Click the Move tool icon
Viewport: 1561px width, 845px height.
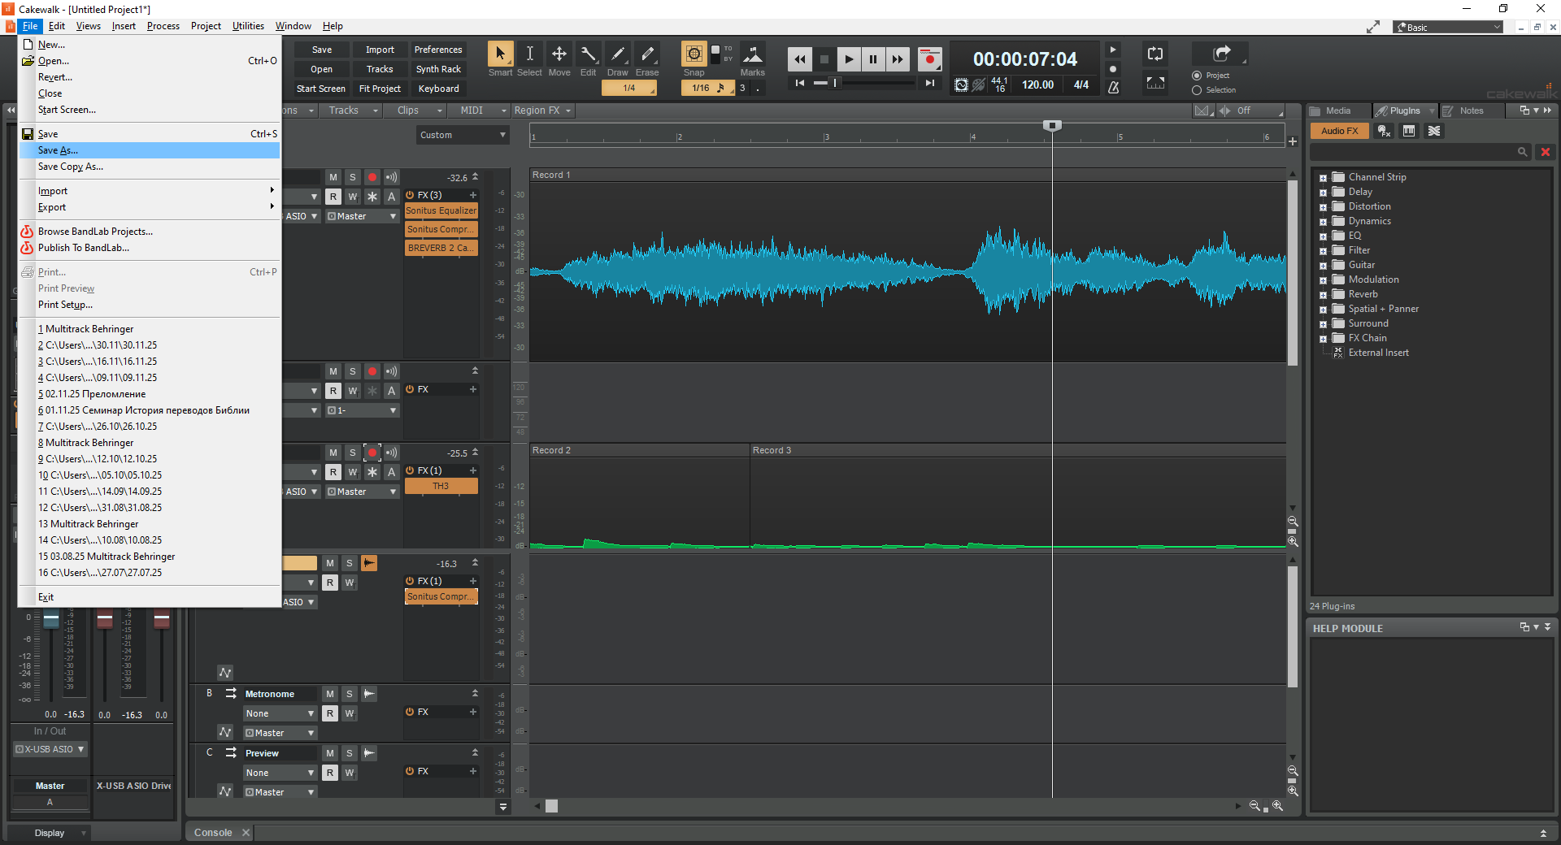[x=559, y=54]
